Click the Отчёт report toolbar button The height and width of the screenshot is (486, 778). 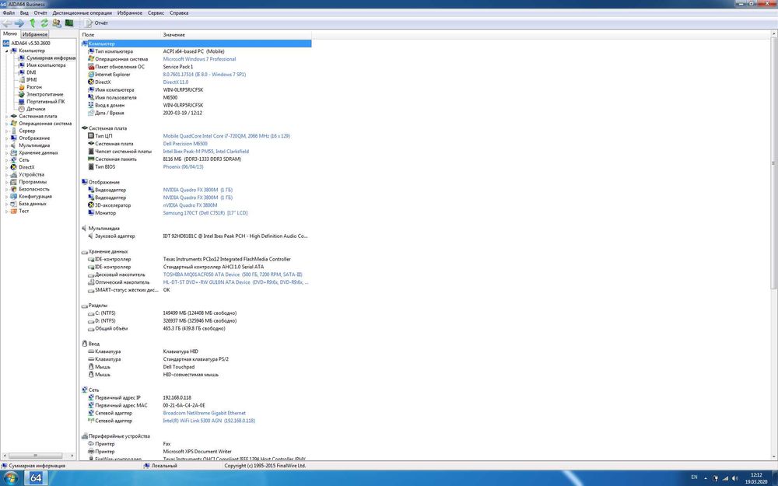(96, 23)
